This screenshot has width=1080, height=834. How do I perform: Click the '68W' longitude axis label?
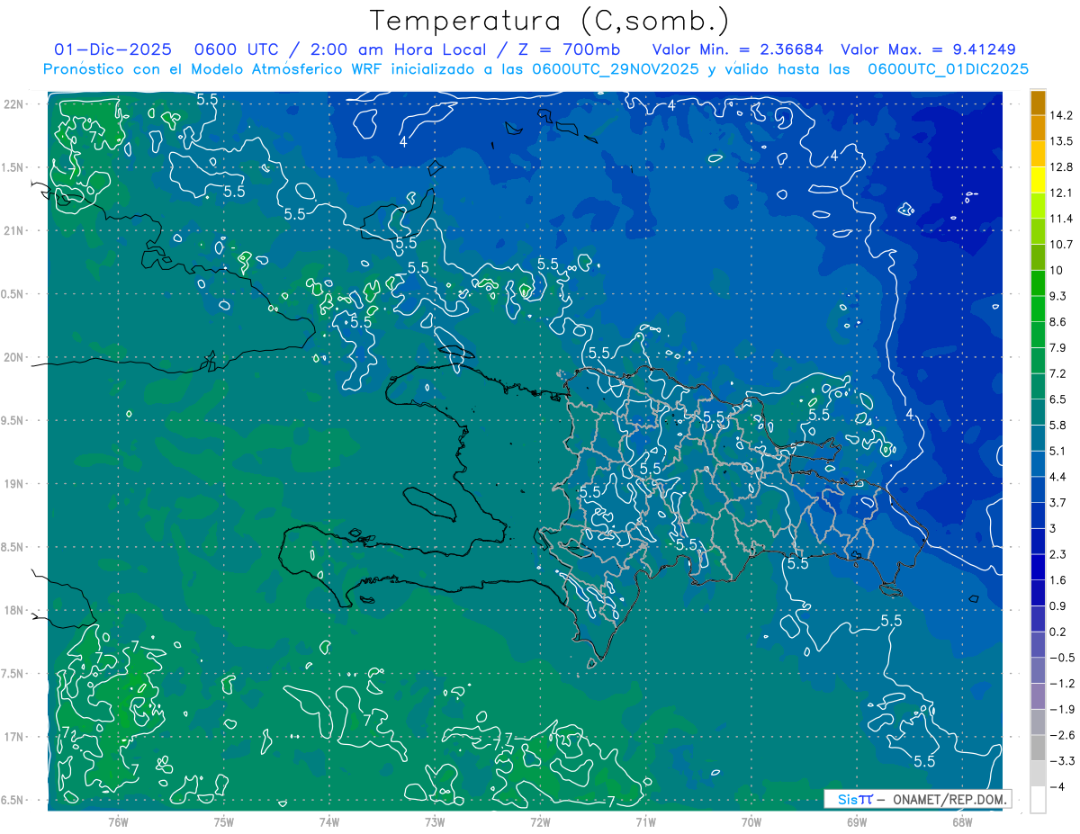(x=962, y=822)
